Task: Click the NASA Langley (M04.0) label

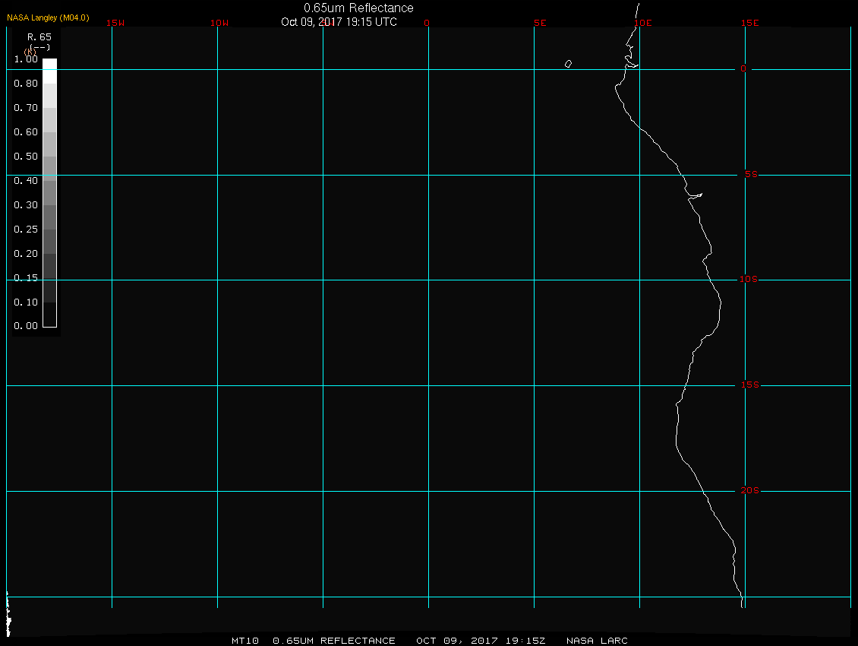Action: (48, 17)
